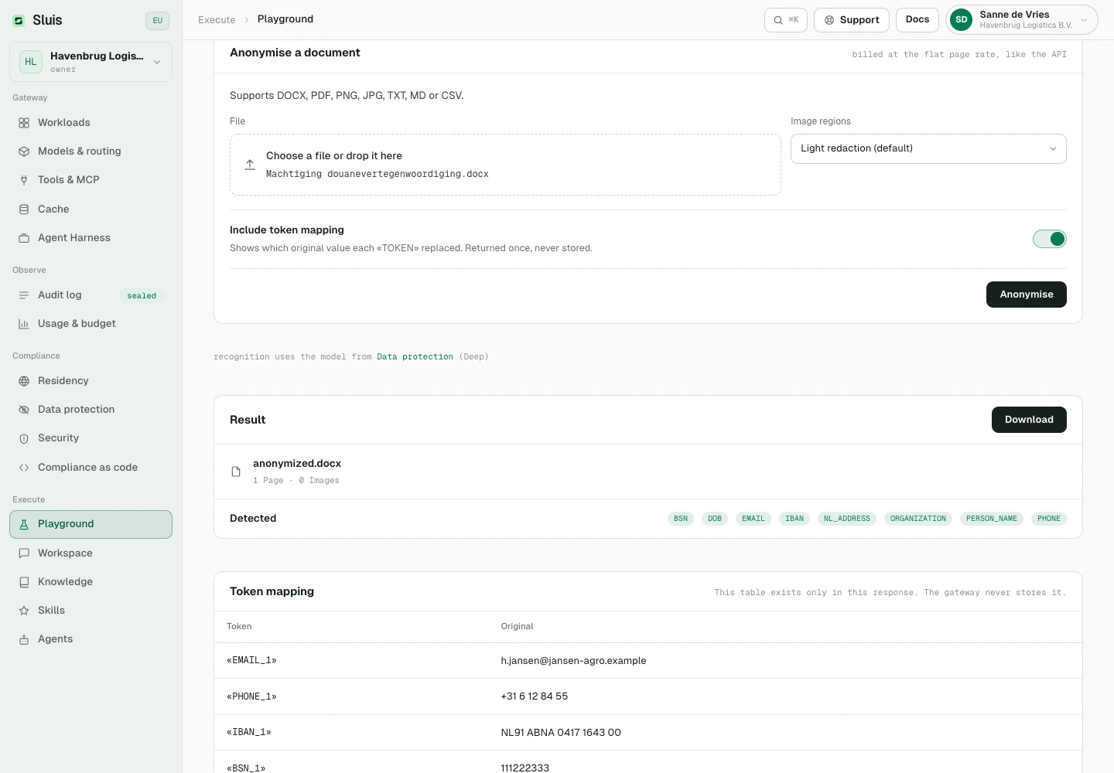The height and width of the screenshot is (773, 1114).
Task: Click the Usage & budget chart icon
Action: tap(24, 324)
